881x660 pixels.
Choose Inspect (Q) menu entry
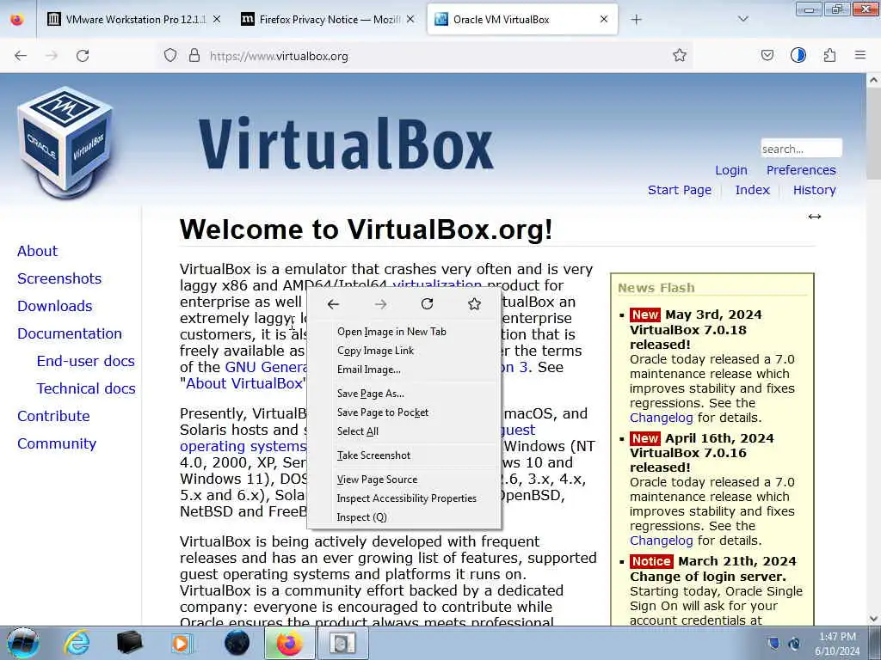pyautogui.click(x=361, y=517)
